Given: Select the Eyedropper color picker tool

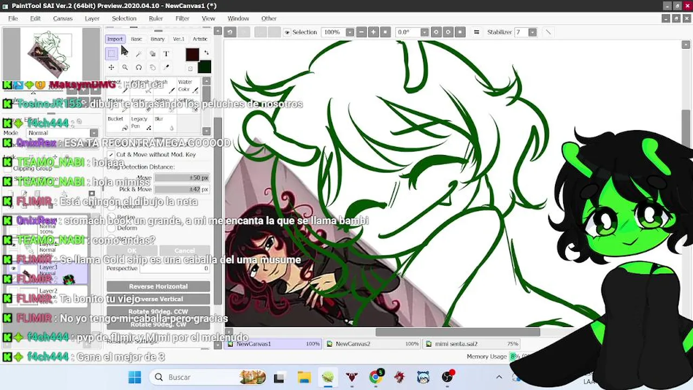Looking at the screenshot, I should click(166, 67).
